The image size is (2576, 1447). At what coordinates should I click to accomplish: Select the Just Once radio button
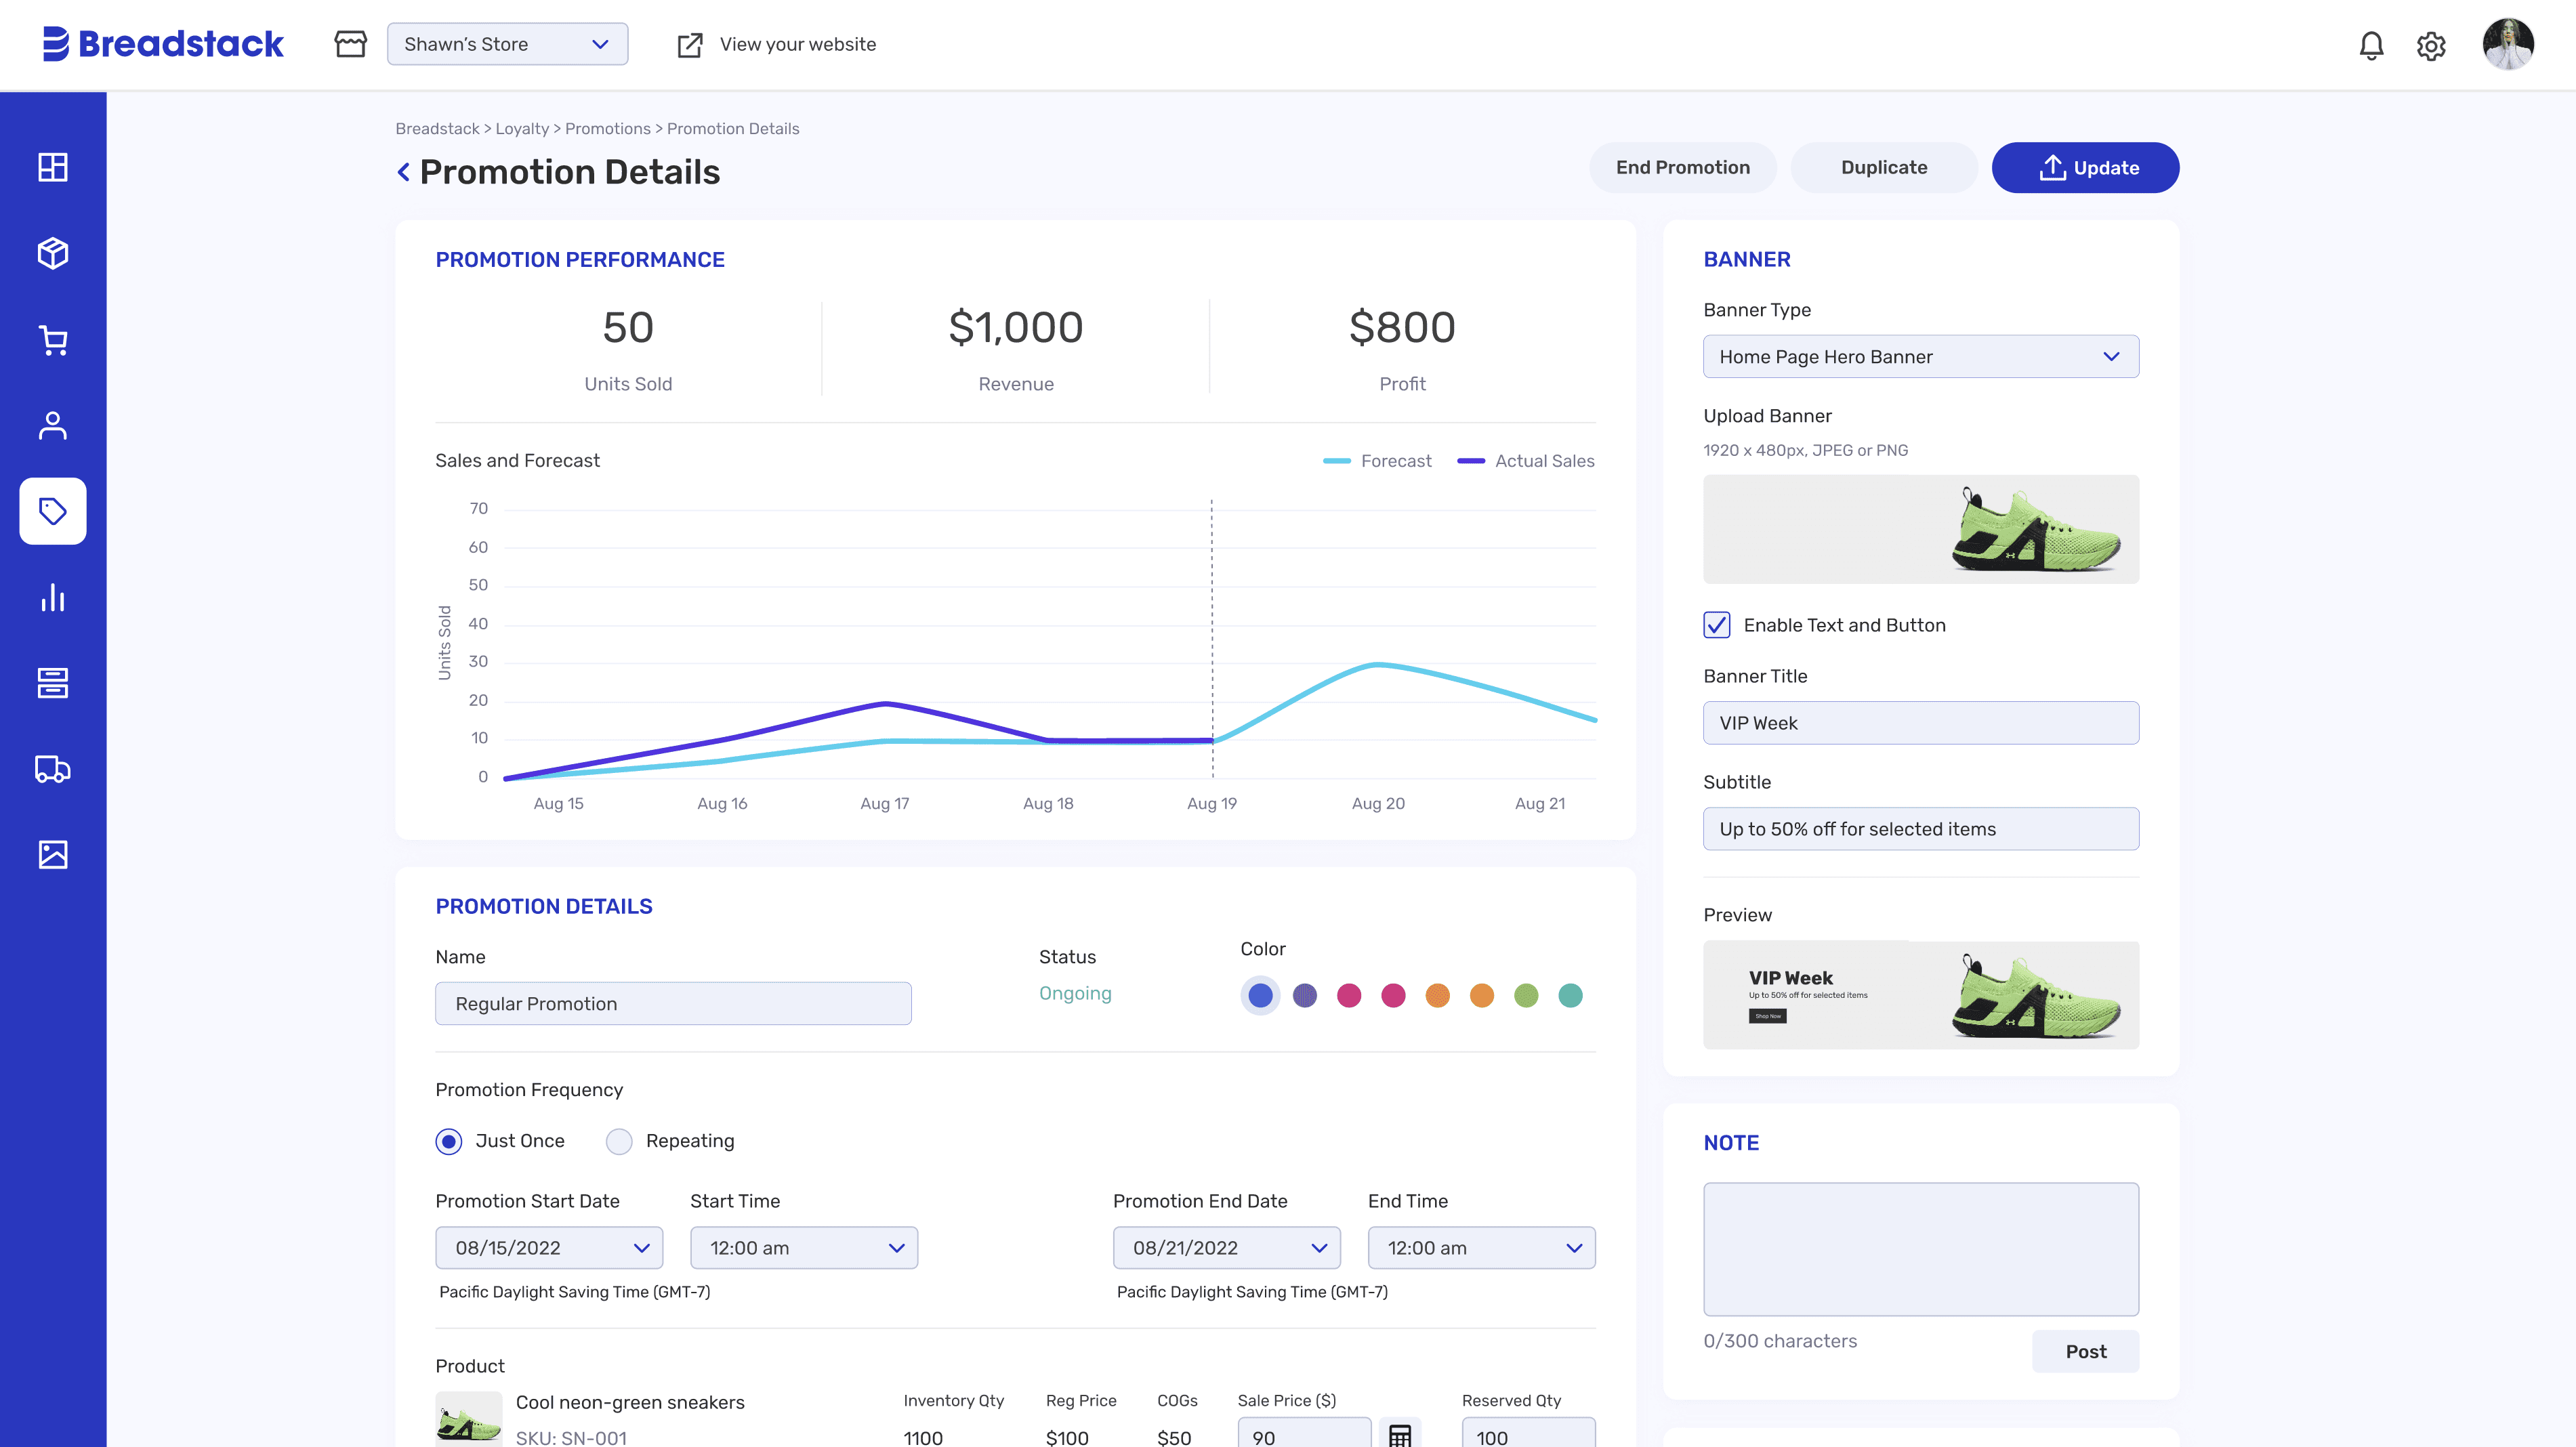point(449,1141)
